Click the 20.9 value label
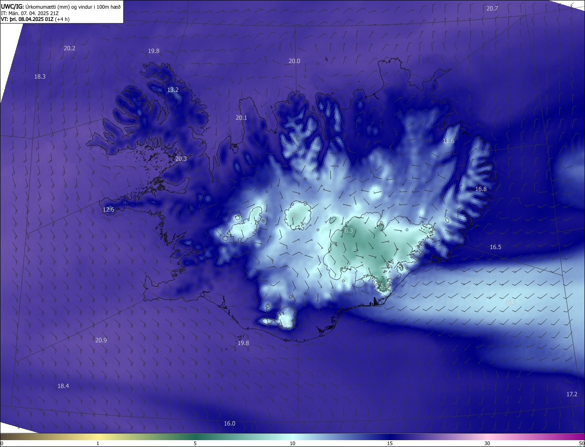Image resolution: width=585 pixels, height=447 pixels. coord(101,340)
